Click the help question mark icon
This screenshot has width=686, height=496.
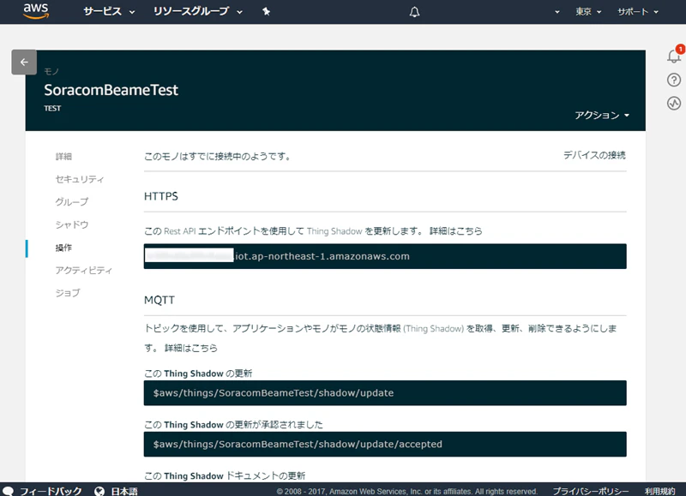point(674,80)
